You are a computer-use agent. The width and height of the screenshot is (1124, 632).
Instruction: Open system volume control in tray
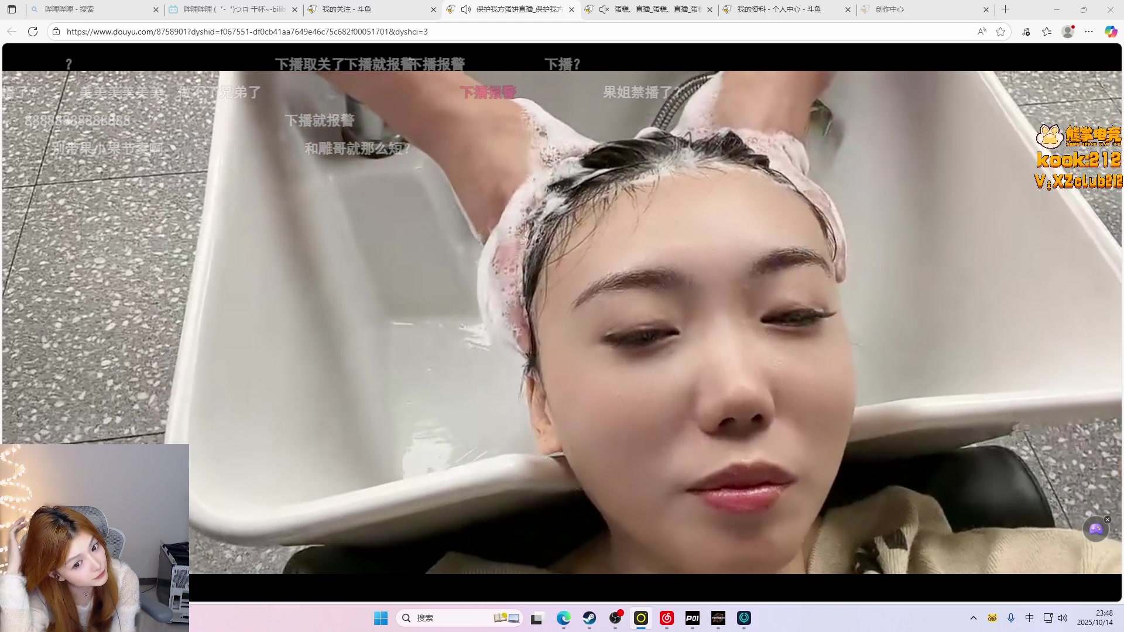pyautogui.click(x=1063, y=618)
